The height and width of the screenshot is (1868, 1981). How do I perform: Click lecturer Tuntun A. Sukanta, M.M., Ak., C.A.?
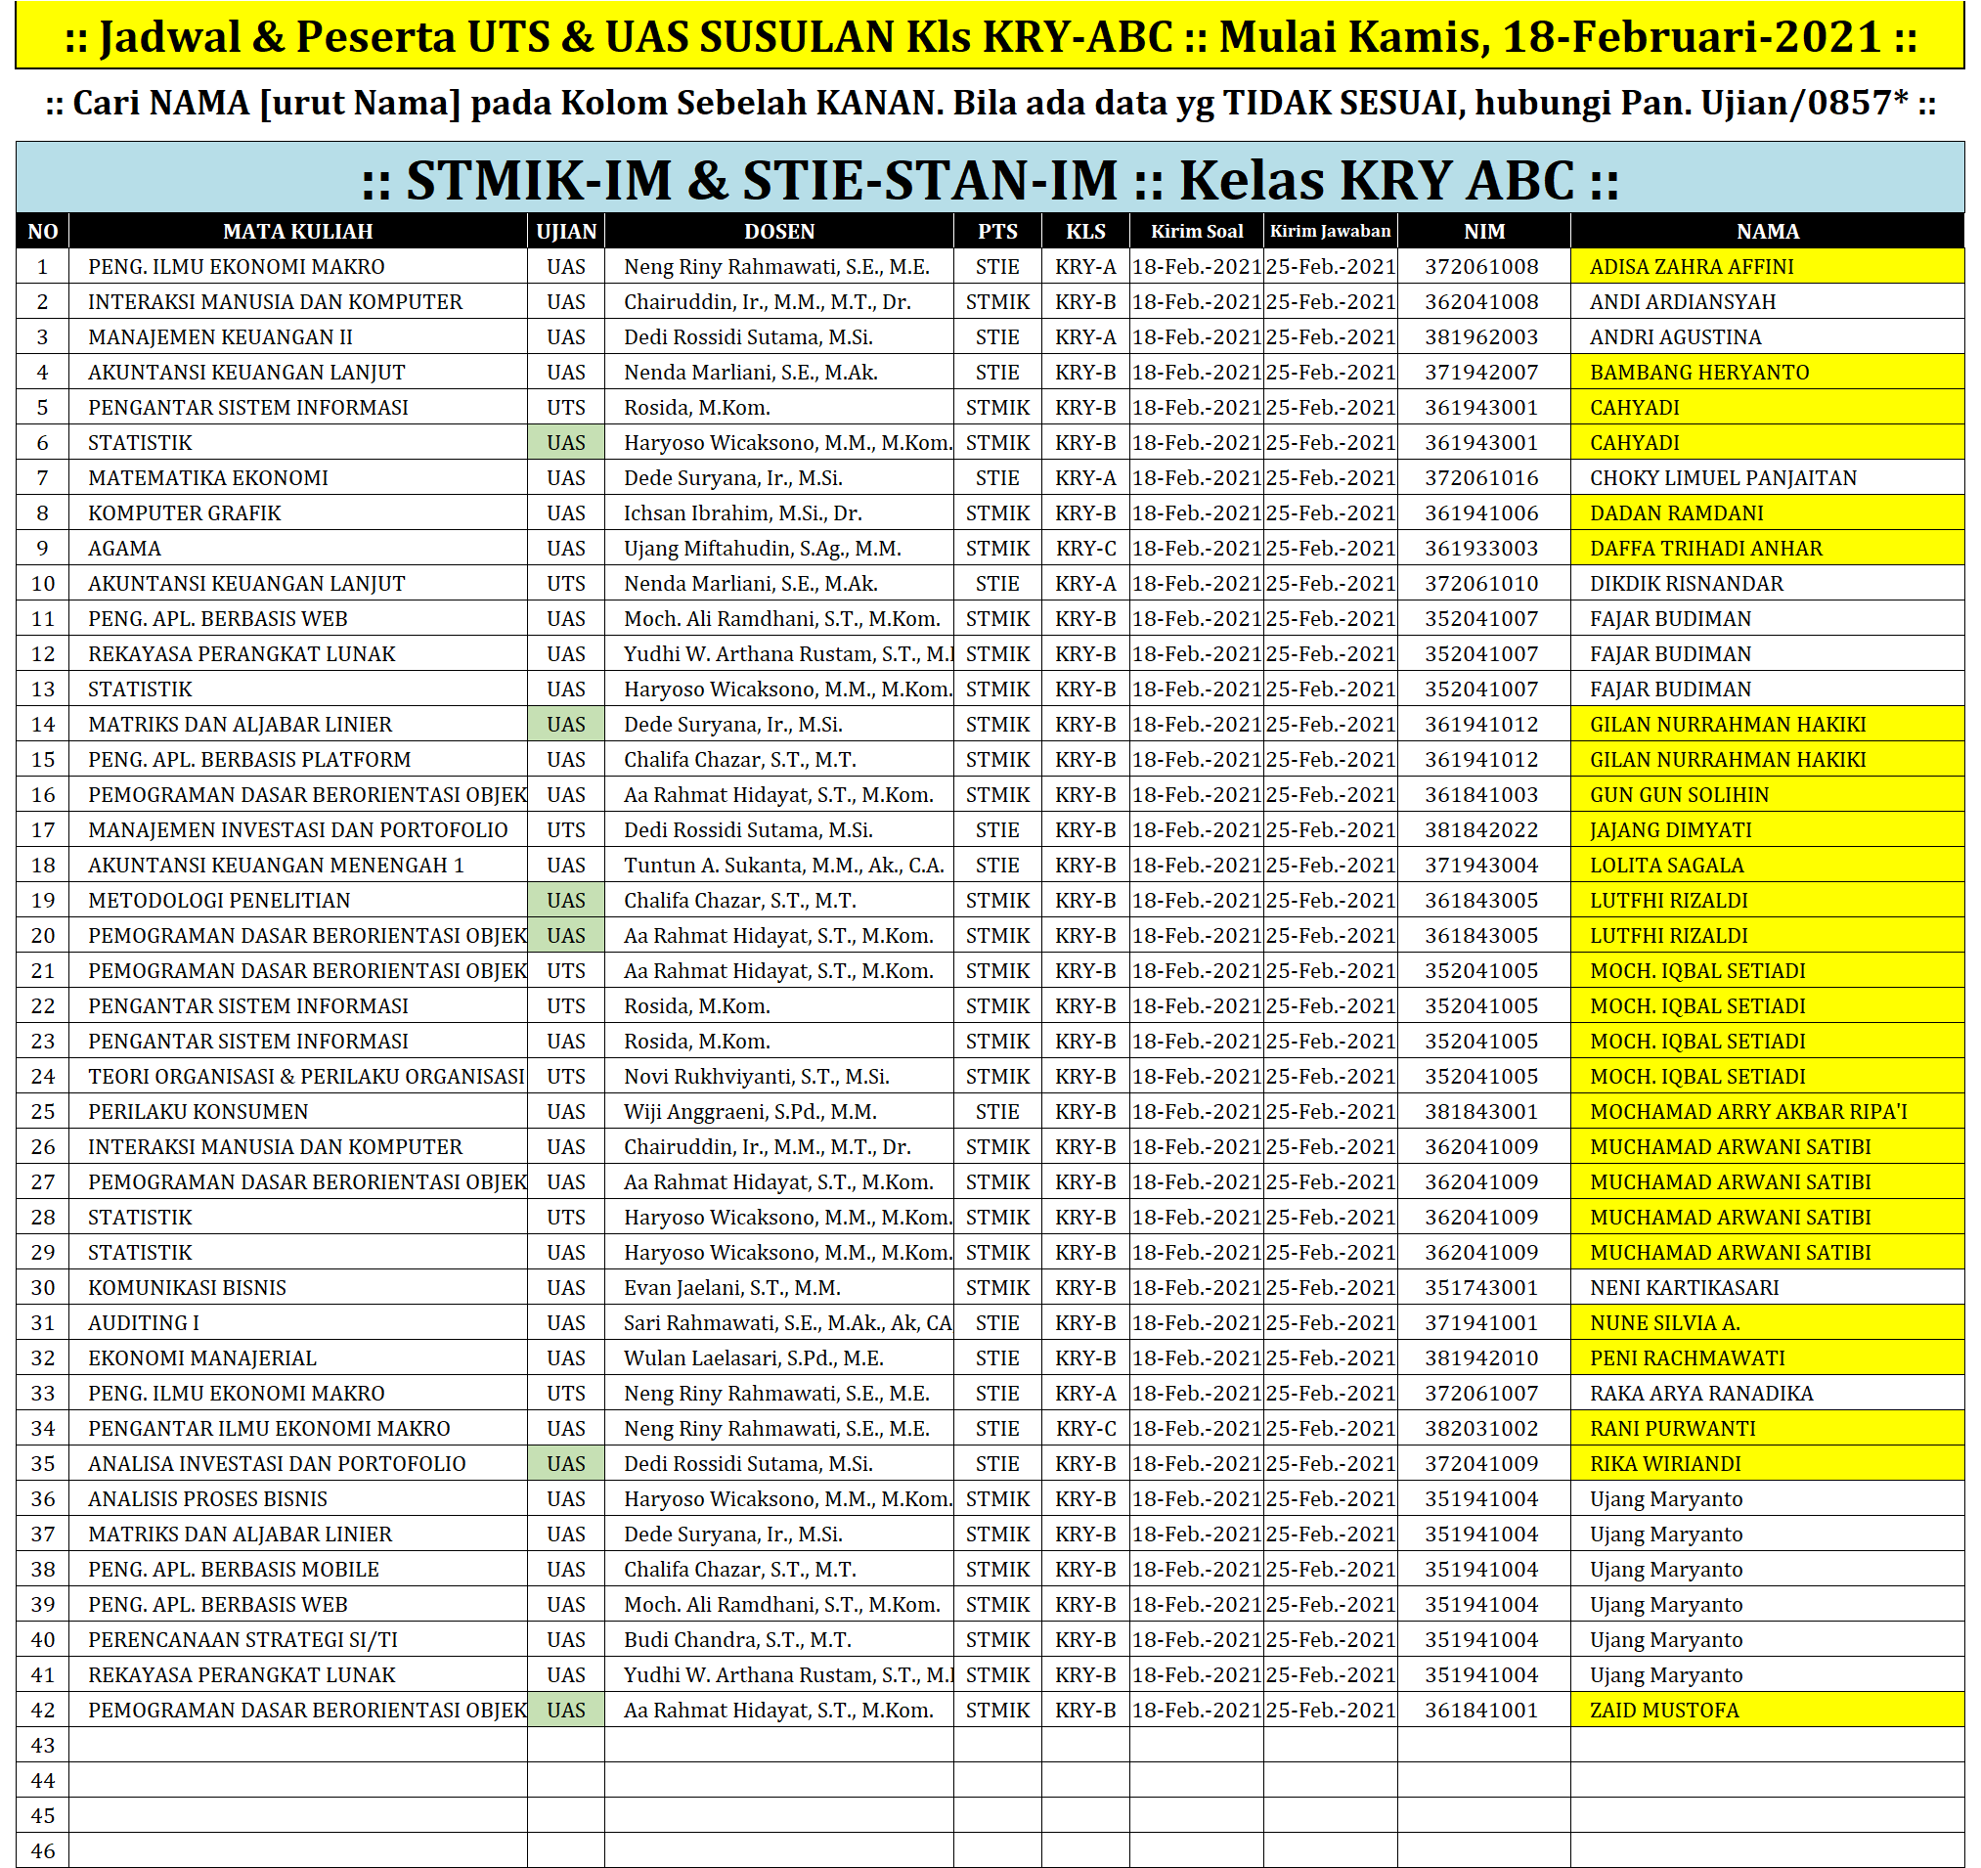coord(783,866)
